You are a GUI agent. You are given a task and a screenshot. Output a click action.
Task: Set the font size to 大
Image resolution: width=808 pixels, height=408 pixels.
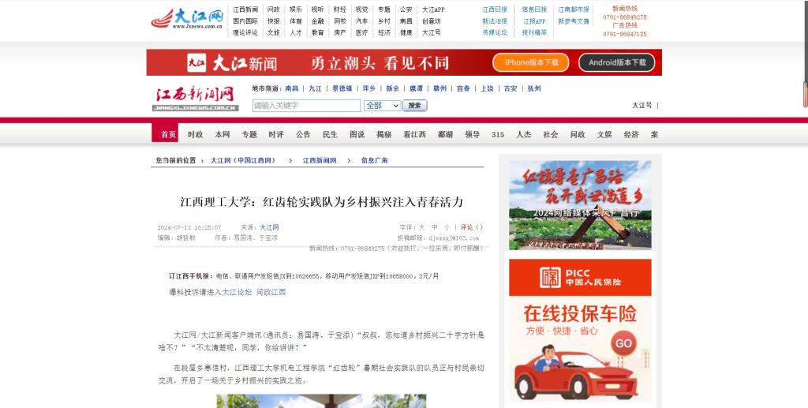pyautogui.click(x=422, y=227)
